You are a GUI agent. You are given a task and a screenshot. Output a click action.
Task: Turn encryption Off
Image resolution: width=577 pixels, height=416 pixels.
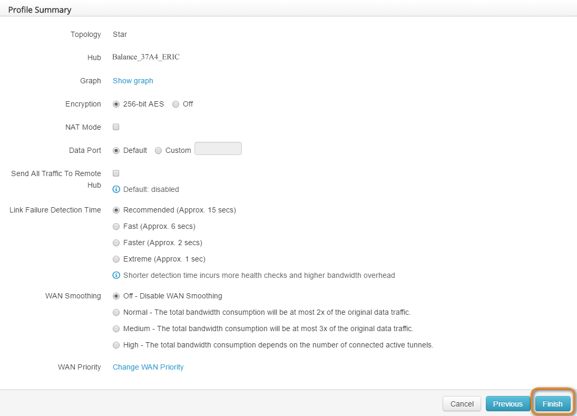click(x=176, y=104)
